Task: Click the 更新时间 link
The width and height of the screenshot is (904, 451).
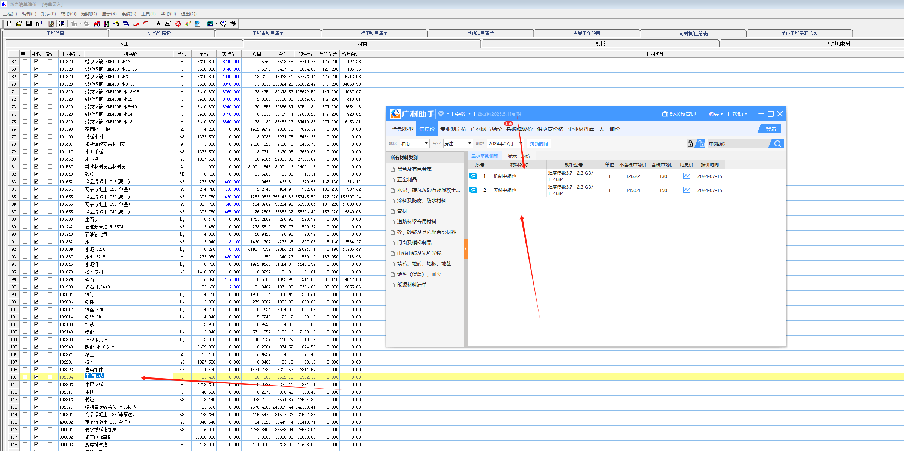Action: point(539,144)
